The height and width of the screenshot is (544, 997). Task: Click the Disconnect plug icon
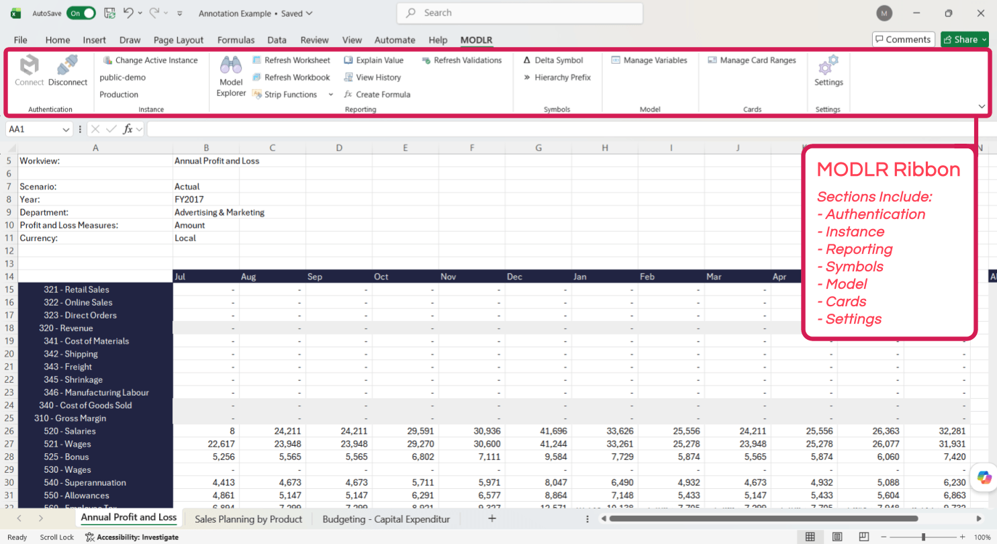(68, 65)
